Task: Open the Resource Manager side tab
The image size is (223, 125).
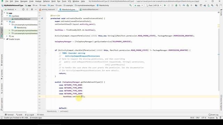Action: tap(2, 17)
